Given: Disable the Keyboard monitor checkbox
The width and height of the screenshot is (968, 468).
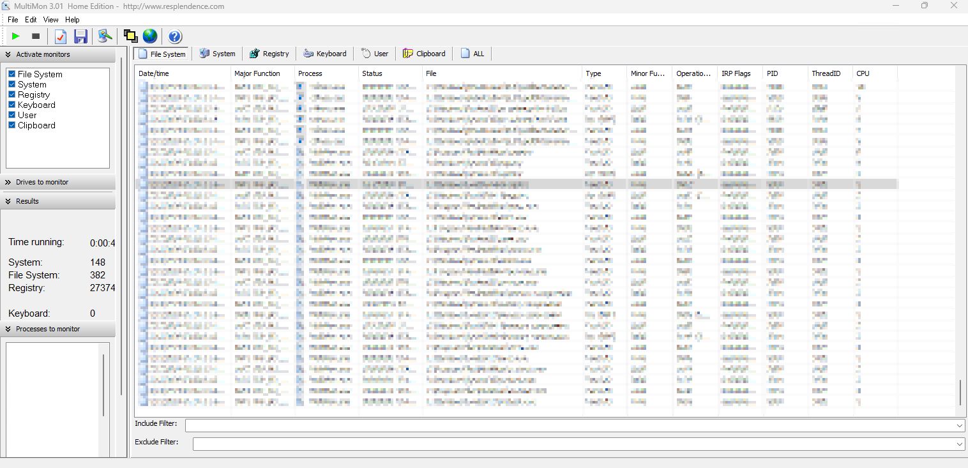Looking at the screenshot, I should 11,105.
